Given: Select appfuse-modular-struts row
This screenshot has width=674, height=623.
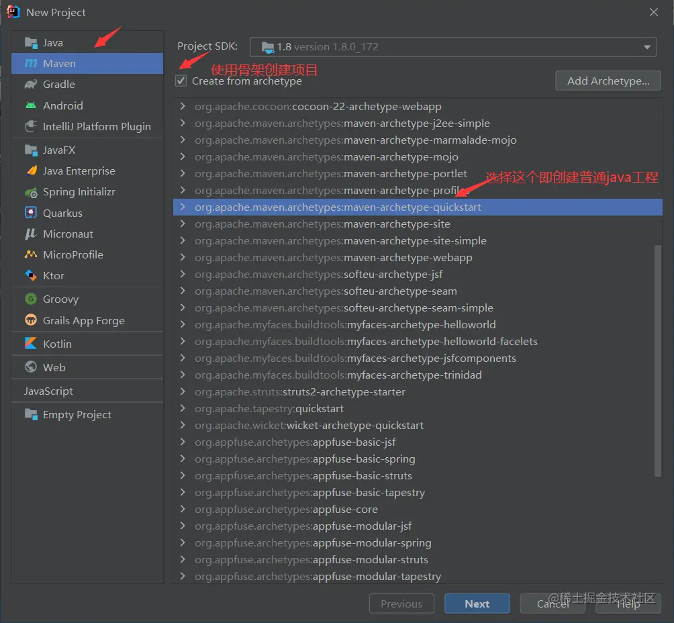Looking at the screenshot, I should click(418, 559).
